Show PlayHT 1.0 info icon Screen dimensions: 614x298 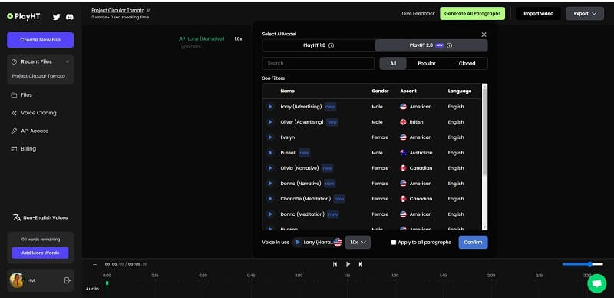pyautogui.click(x=331, y=45)
